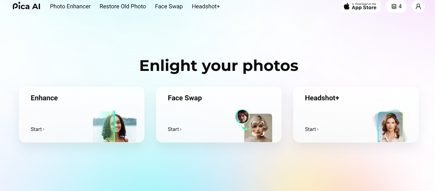Click the Pica AI logo
This screenshot has width=435, height=191.
[x=27, y=6]
